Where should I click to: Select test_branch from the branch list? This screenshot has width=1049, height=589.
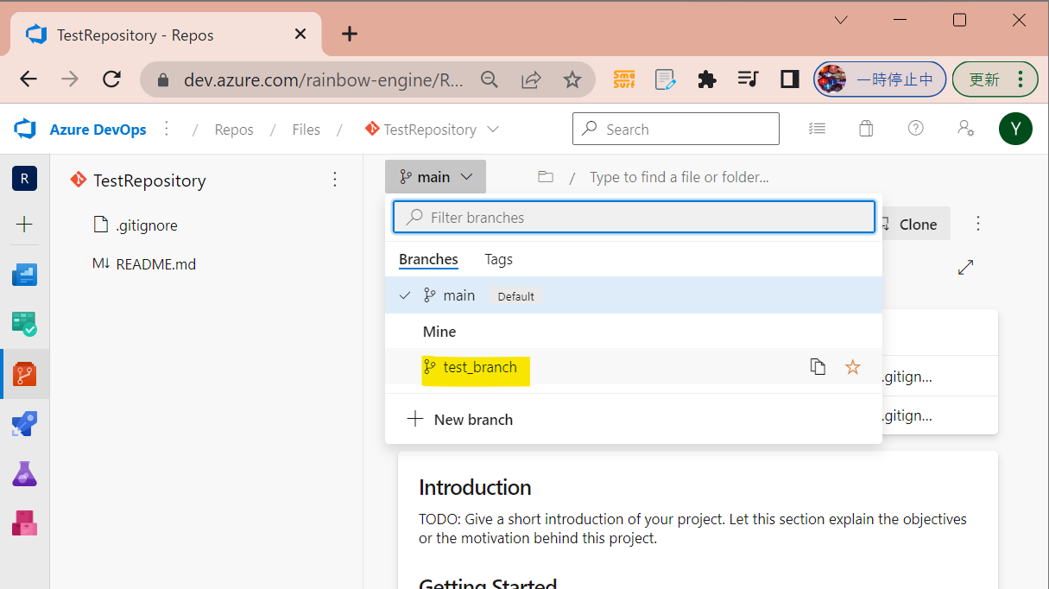tap(634, 367)
